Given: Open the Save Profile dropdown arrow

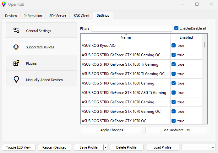Looking at the screenshot, I should pos(105,147).
